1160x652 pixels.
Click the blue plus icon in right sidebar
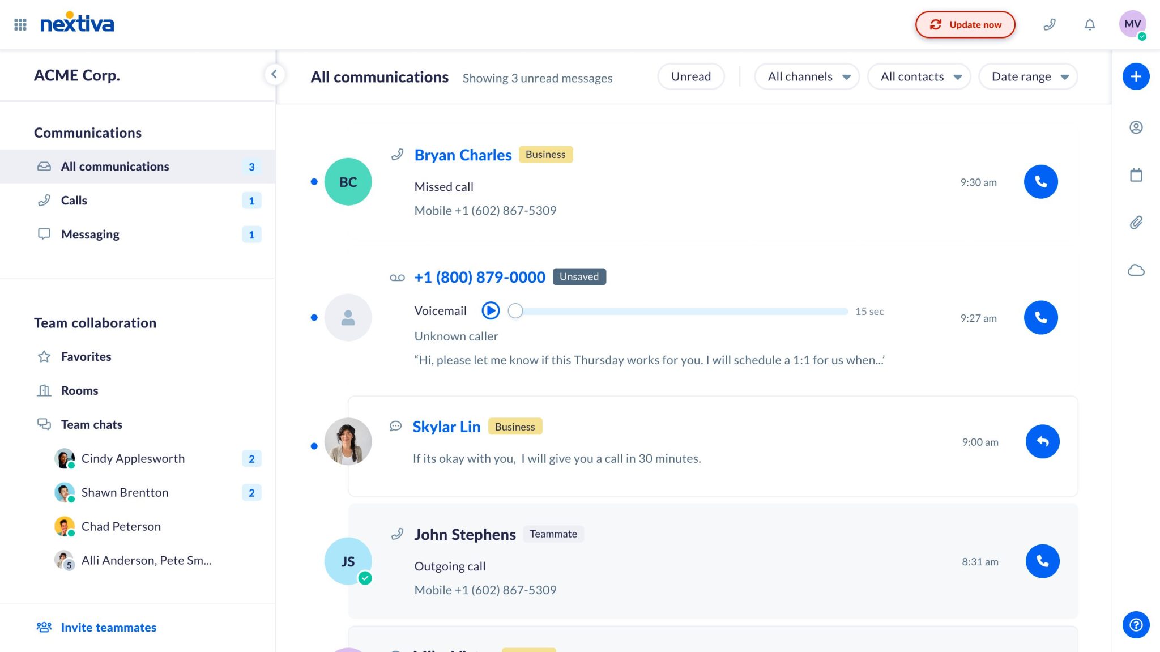click(x=1136, y=76)
